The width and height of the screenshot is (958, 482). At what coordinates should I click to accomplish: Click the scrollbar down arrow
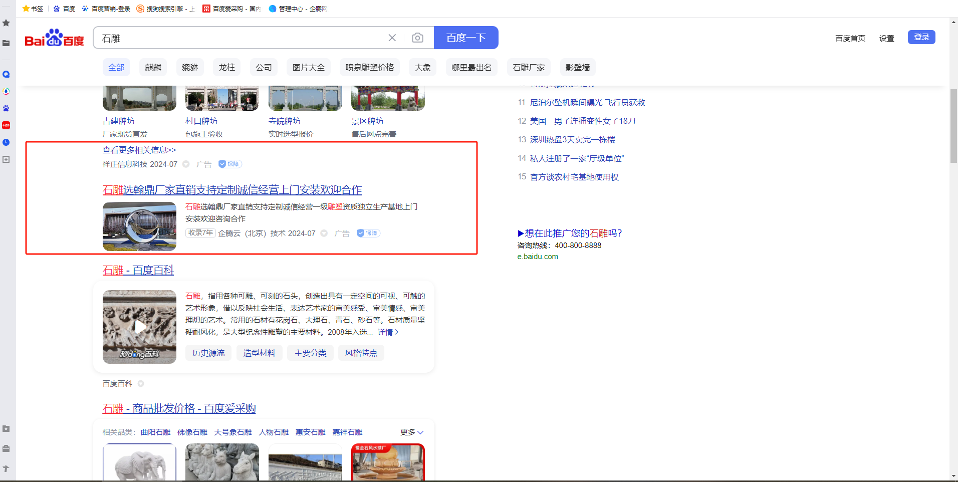tap(953, 475)
